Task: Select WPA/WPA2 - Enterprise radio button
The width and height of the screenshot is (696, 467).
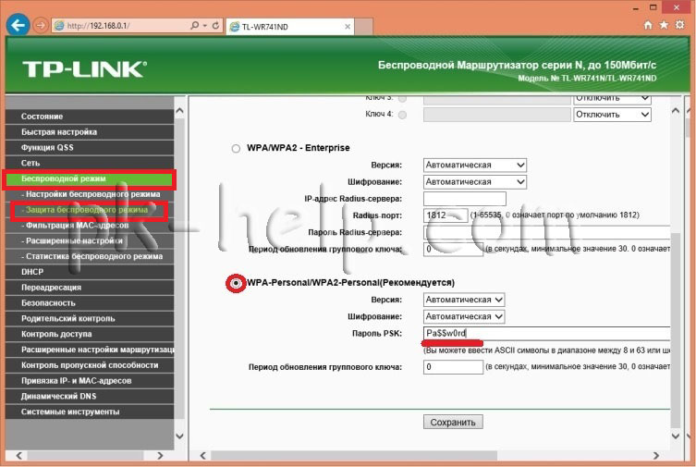Action: [236, 148]
